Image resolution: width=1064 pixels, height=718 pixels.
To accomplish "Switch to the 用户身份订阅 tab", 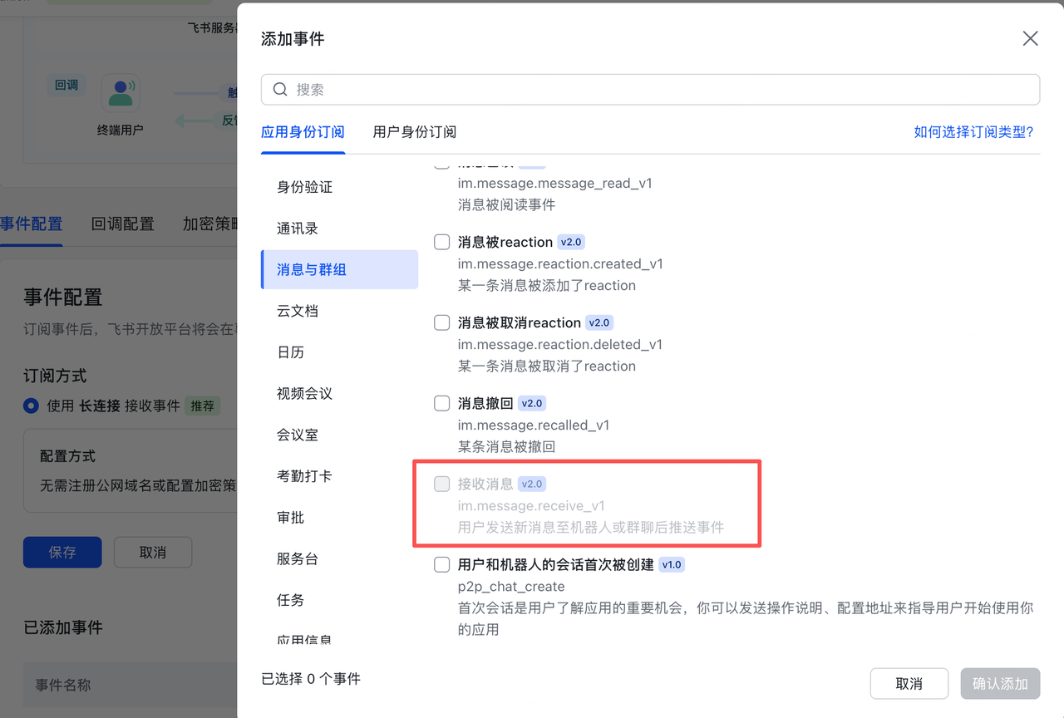I will [x=414, y=131].
